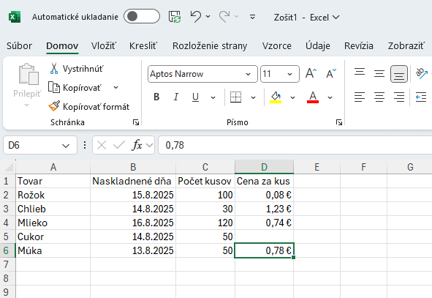432x298 pixels.
Task: Apply red font color letter A
Action: (x=313, y=97)
